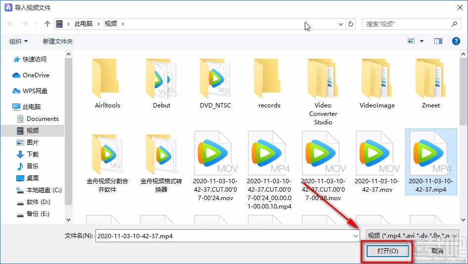Click 视频 in the address breadcrumb
Screen dimensions: 468x264
coord(111,24)
